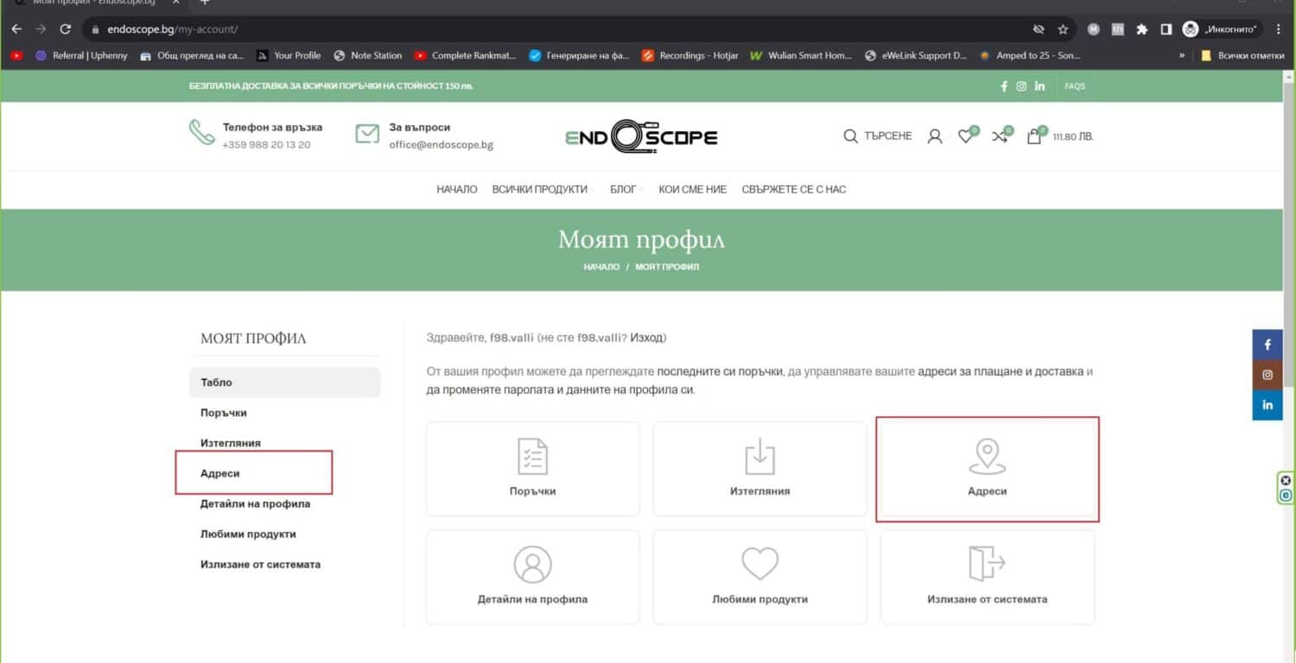Image resolution: width=1296 pixels, height=663 pixels.
Task: Expand the БЛОГ menu
Action: point(626,189)
